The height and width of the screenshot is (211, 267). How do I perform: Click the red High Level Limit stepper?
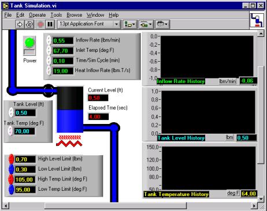click(x=12, y=159)
